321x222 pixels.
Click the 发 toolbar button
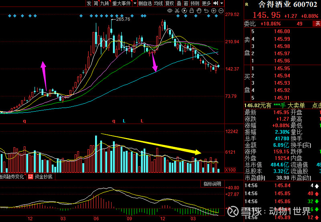click(89, 3)
